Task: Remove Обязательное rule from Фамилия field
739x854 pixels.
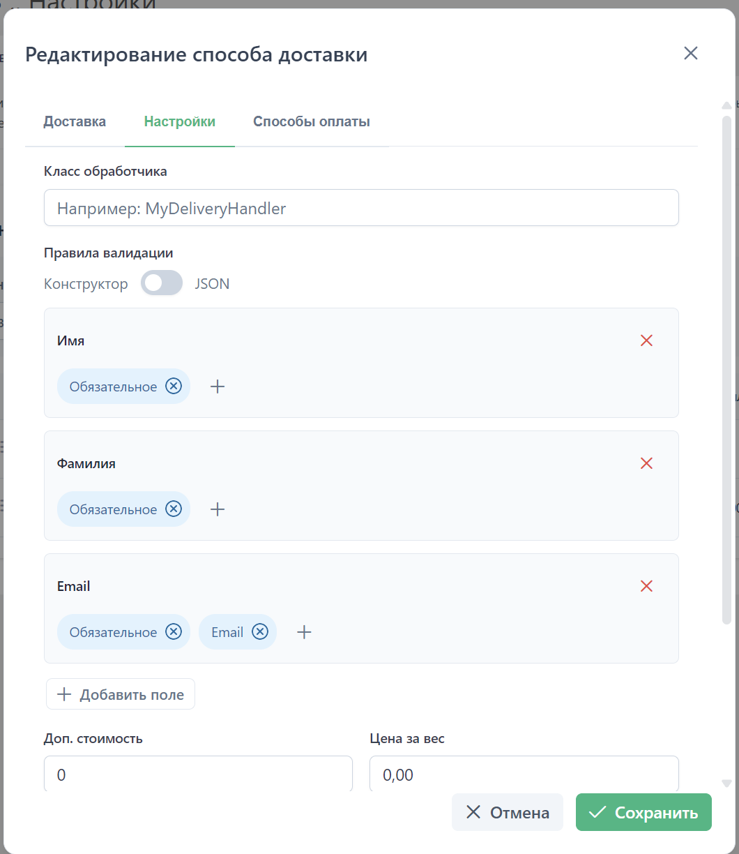Action: [x=174, y=509]
